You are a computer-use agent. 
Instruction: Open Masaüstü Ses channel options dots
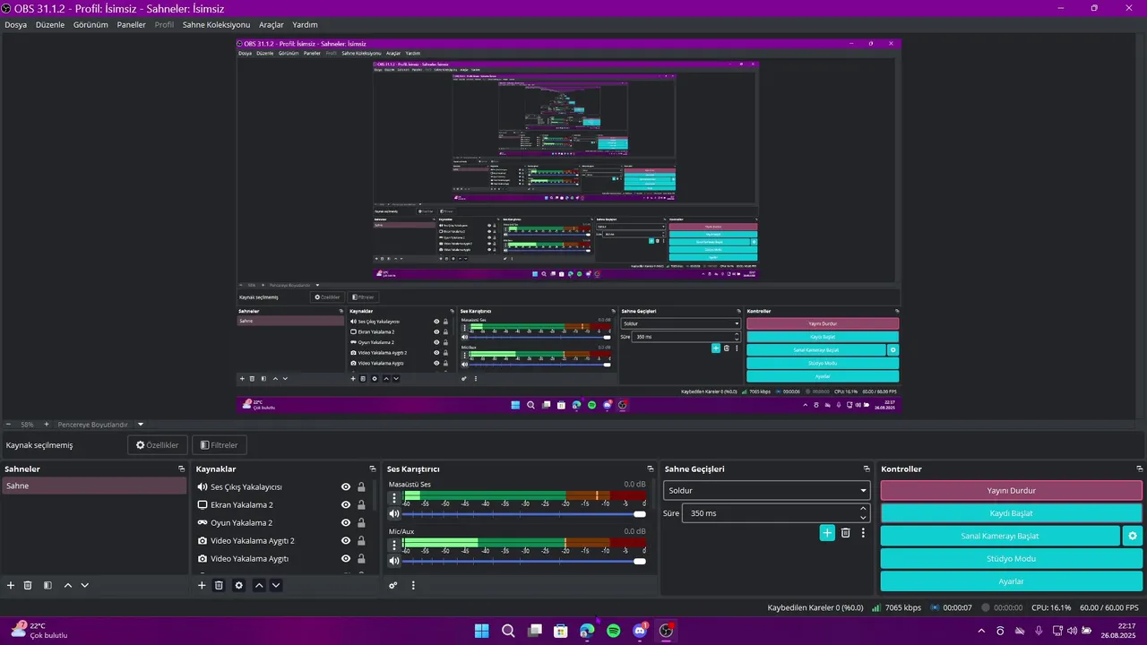click(394, 497)
